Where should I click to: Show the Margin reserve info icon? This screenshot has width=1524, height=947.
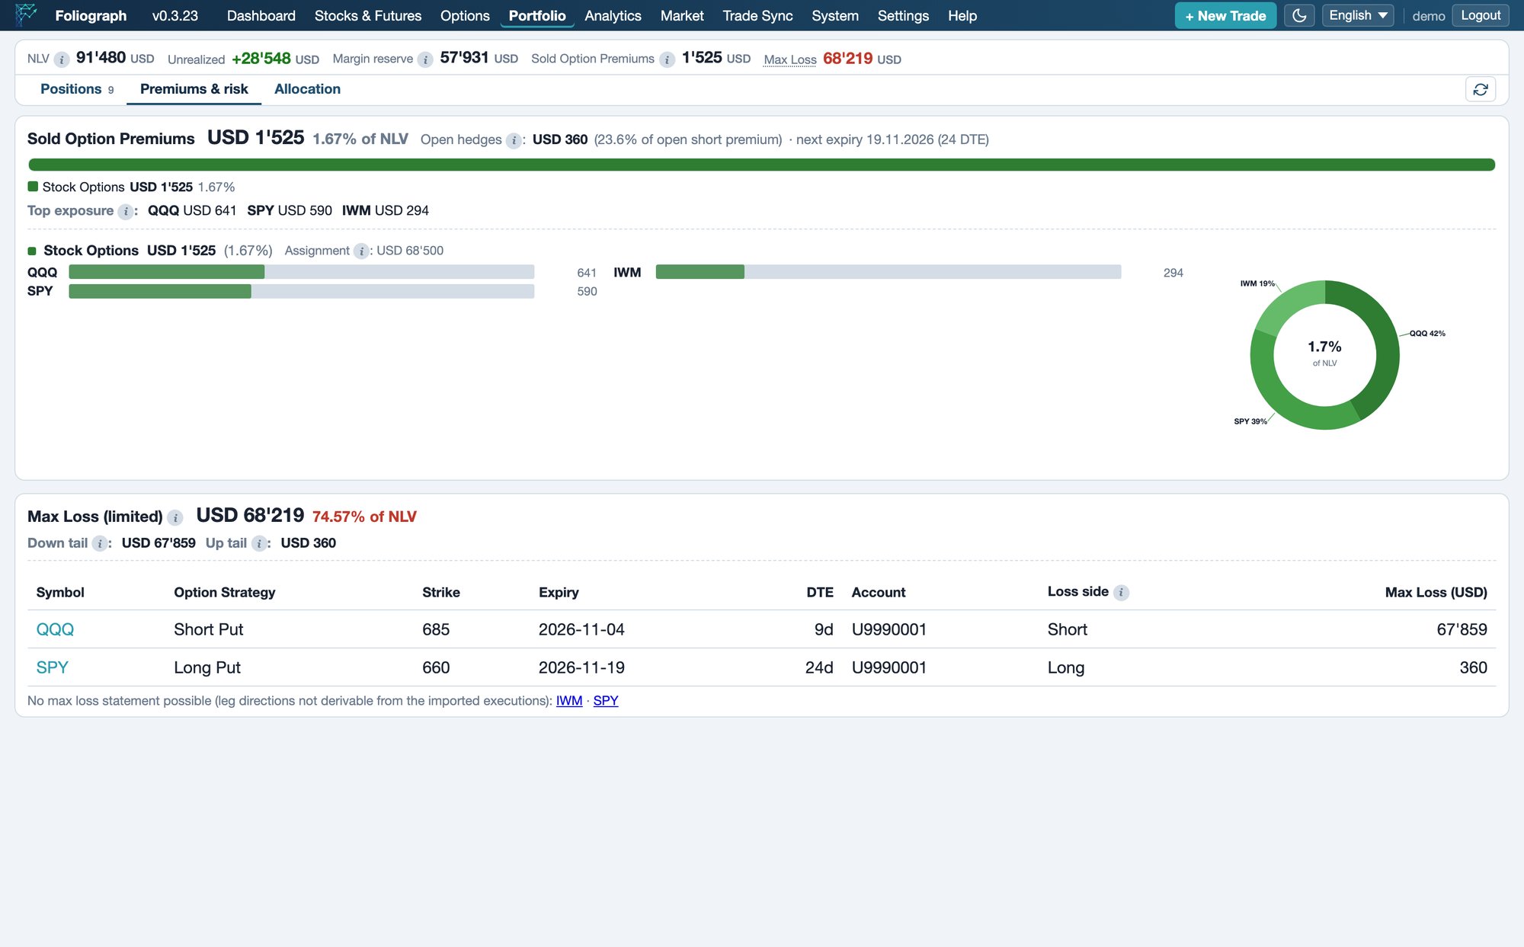(x=425, y=59)
